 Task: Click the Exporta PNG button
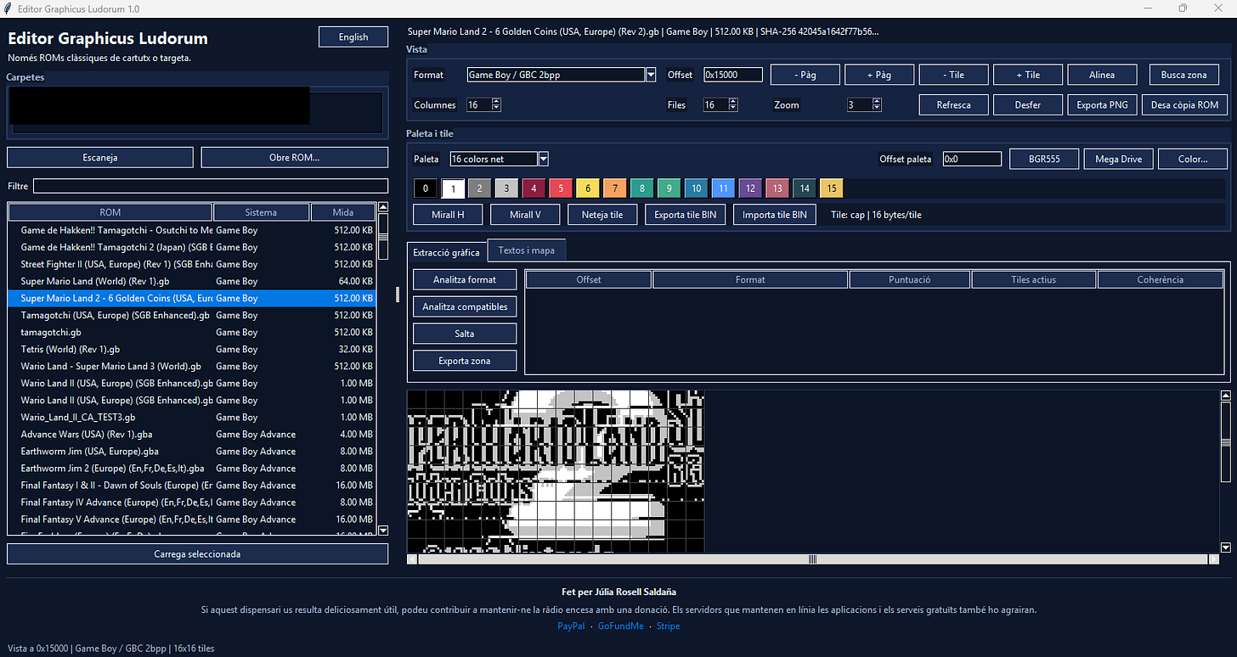1102,105
